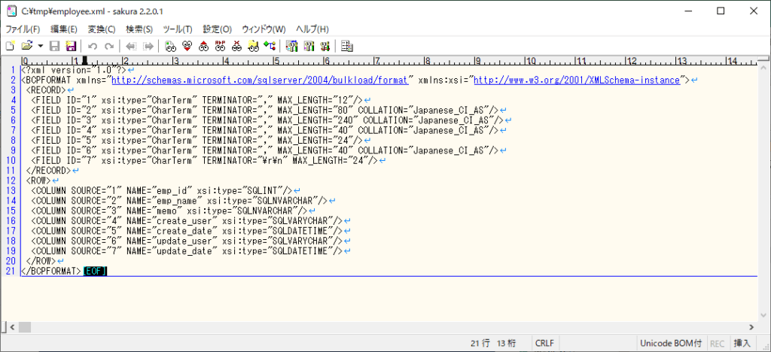The height and width of the screenshot is (352, 771).
Task: Open 編集(E) menu
Action: click(64, 29)
